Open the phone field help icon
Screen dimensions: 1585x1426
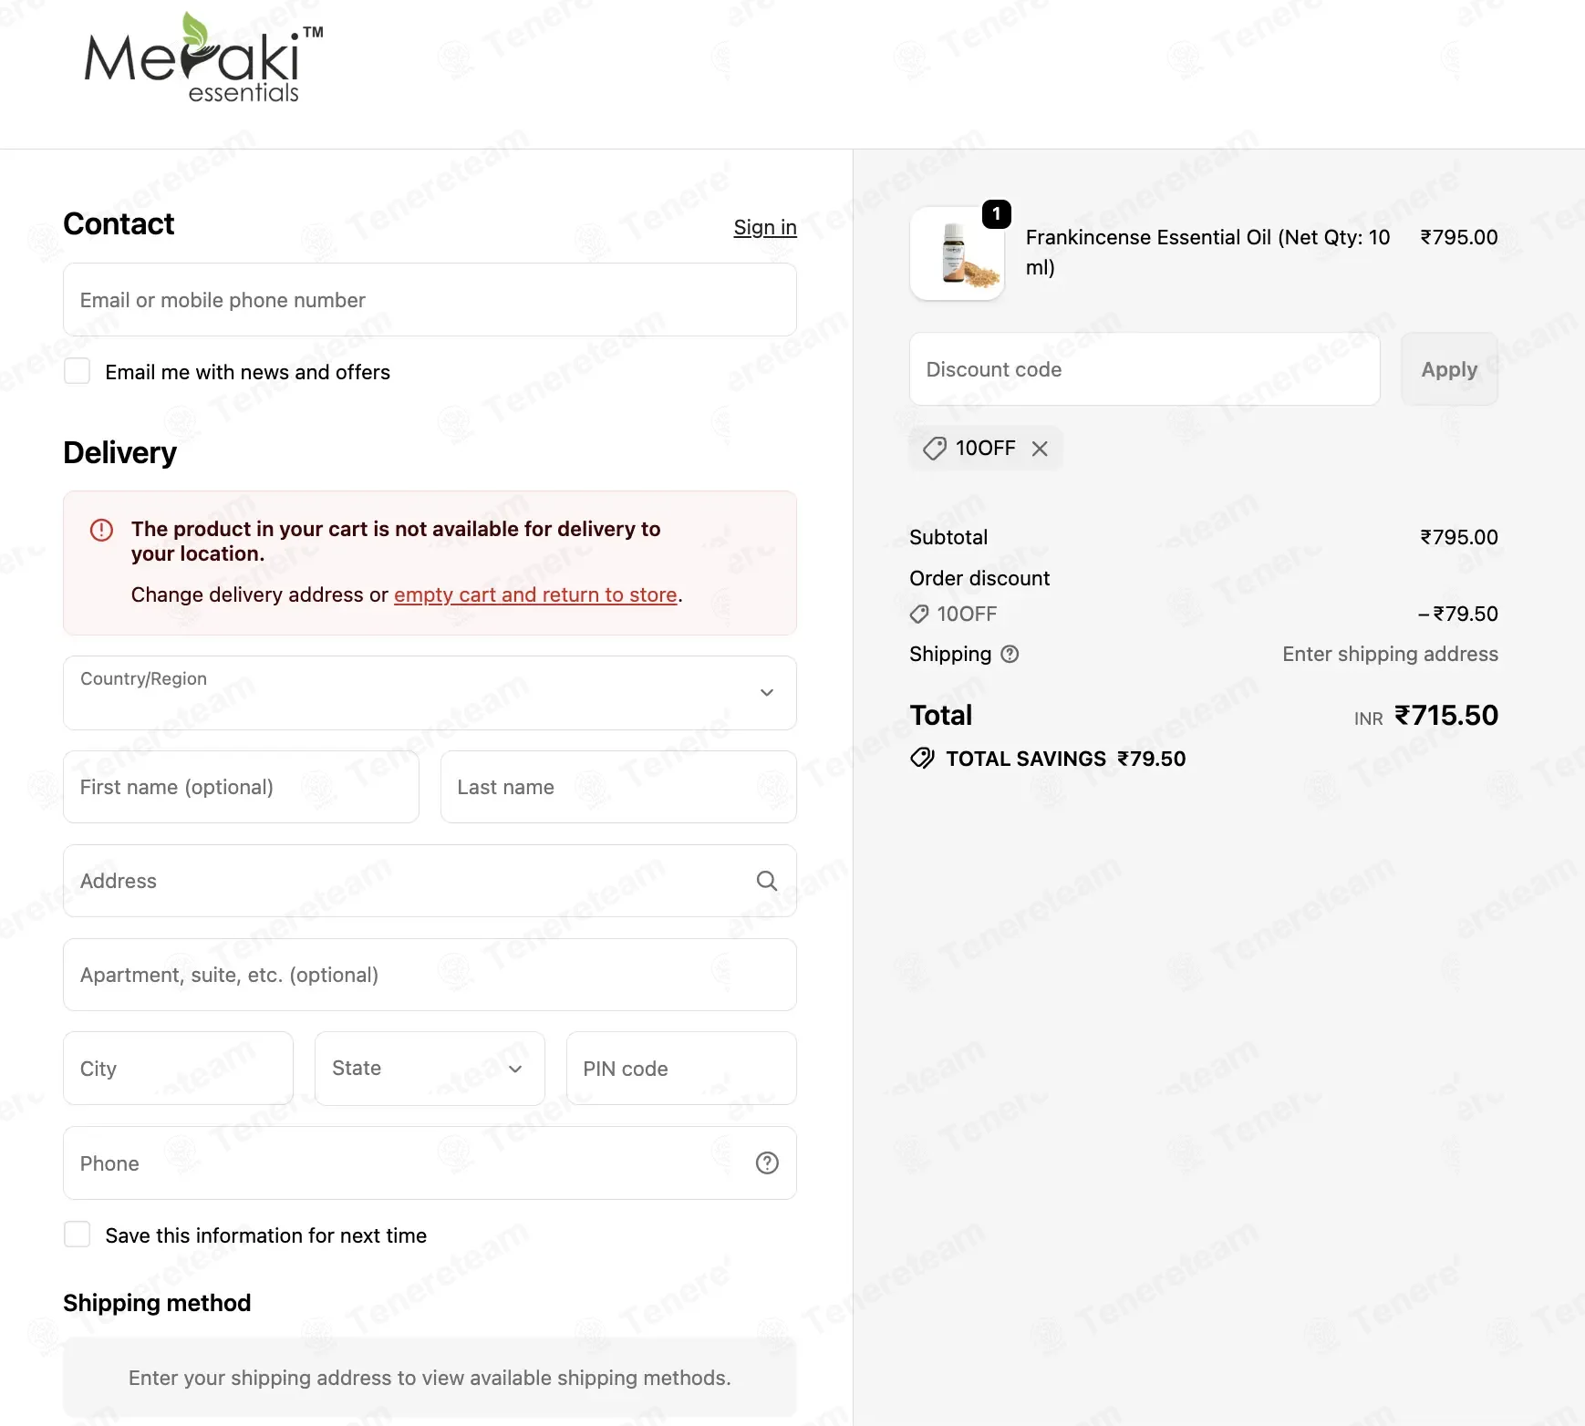[x=767, y=1162]
